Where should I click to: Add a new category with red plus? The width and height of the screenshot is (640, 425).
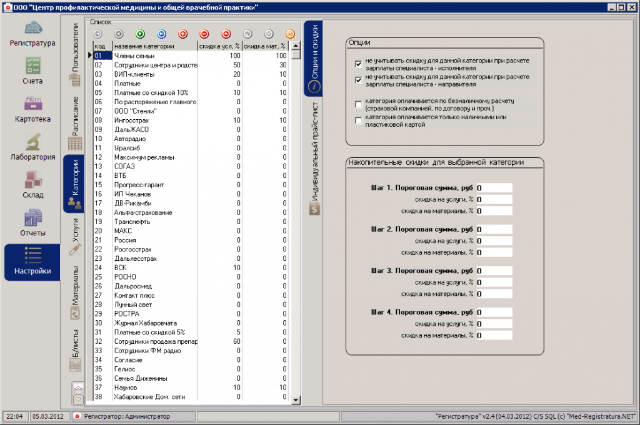tap(182, 34)
